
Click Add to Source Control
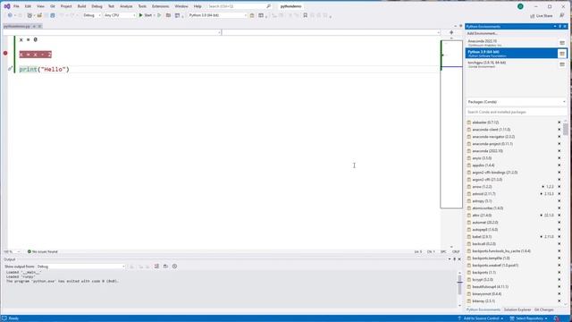coord(481,318)
